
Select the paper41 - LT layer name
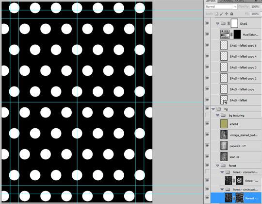[238, 146]
